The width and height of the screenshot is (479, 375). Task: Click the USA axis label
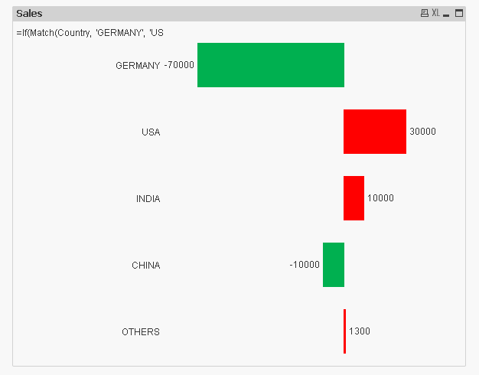(151, 132)
